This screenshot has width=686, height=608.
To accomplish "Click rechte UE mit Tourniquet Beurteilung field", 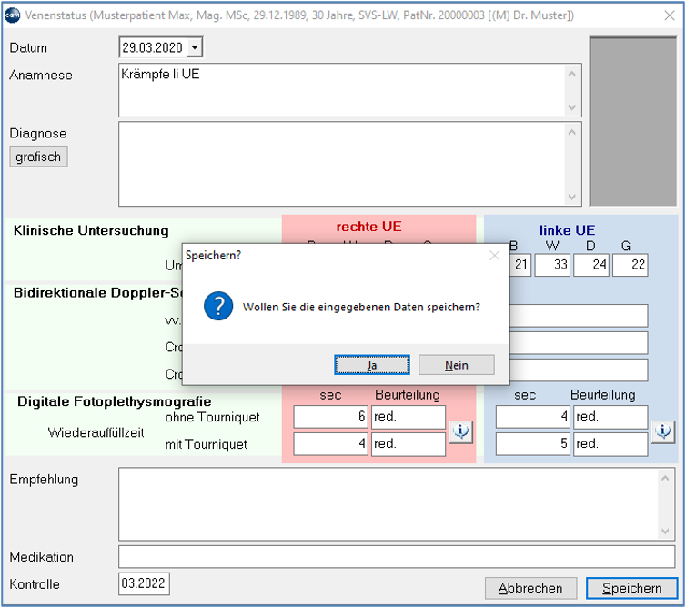I will coord(409,444).
